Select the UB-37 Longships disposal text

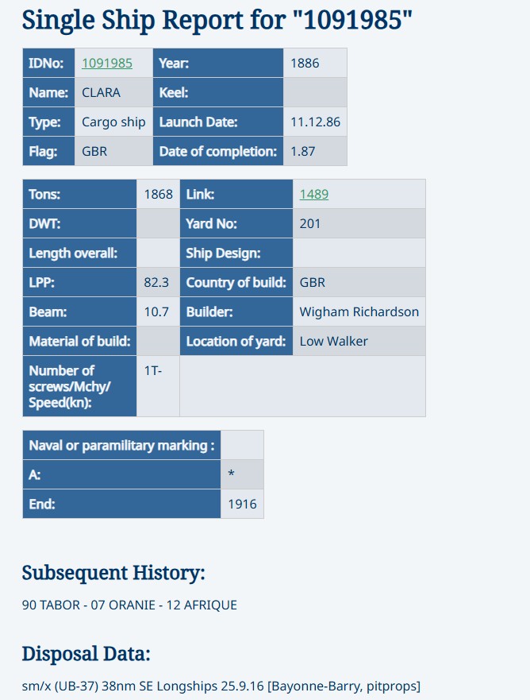[x=221, y=686]
